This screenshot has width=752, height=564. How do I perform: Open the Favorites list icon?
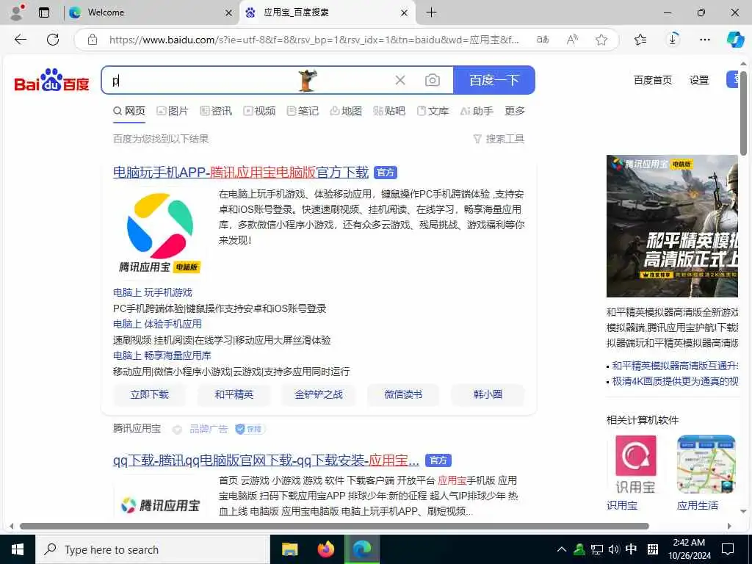tap(640, 40)
